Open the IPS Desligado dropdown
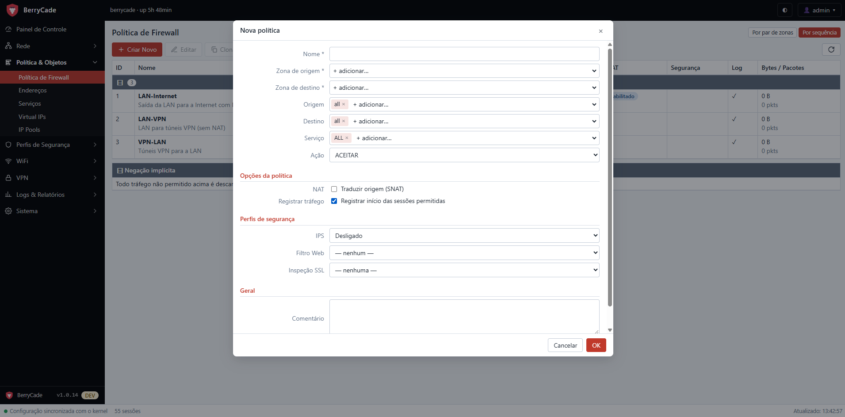This screenshot has height=417, width=845. (464, 236)
